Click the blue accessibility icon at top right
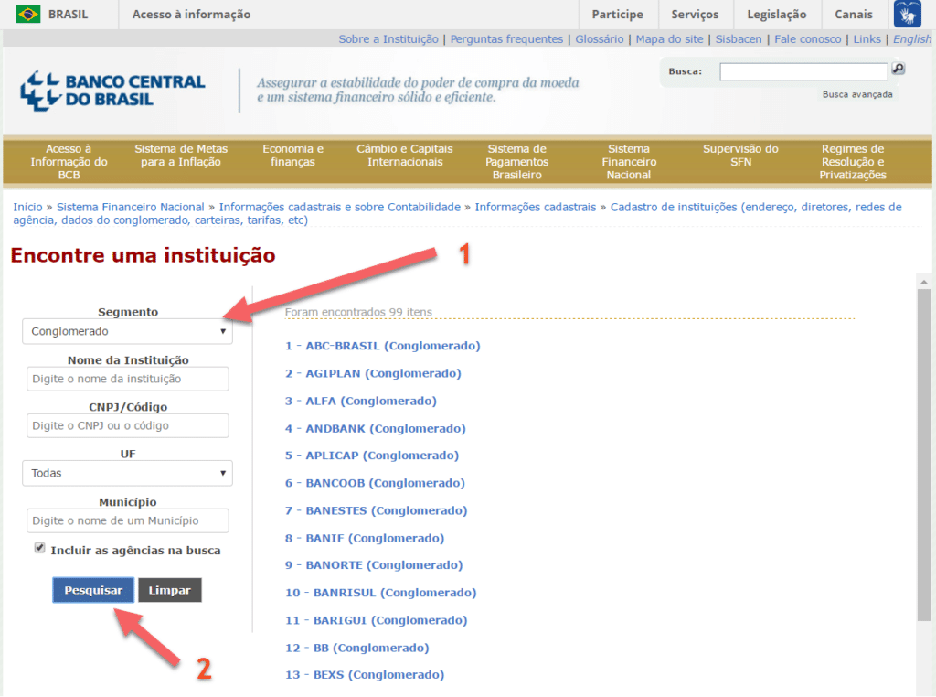 (x=908, y=14)
